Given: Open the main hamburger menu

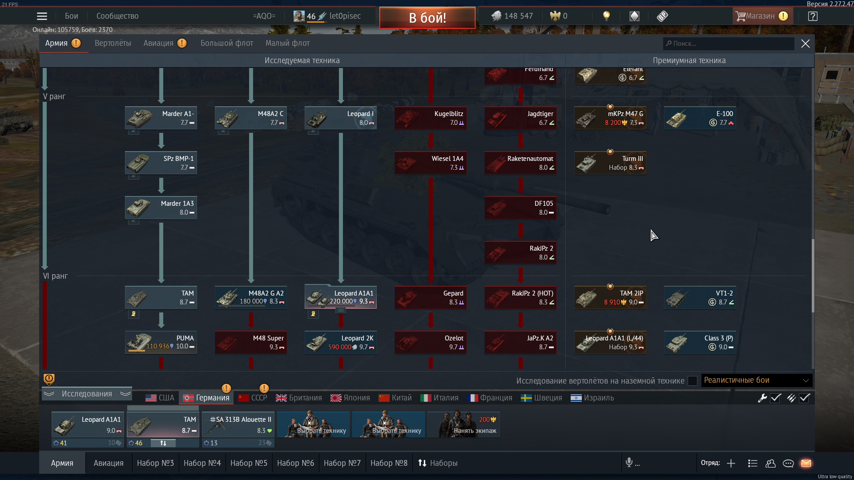Looking at the screenshot, I should [x=42, y=16].
